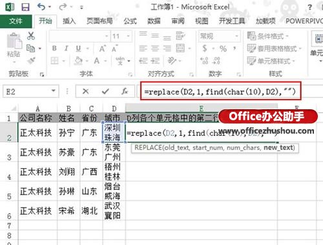Click the Save icon in quick access toolbar
This screenshot has width=323, height=245.
[x=25, y=7]
